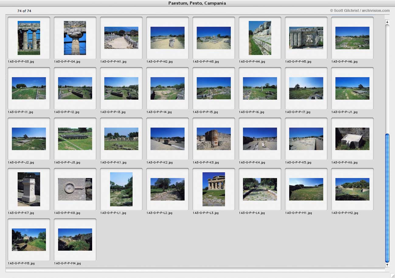Select thumbnail 1A3-G-P-P-K8.jpg carved key relief
The width and height of the screenshot is (395, 278).
75,189
